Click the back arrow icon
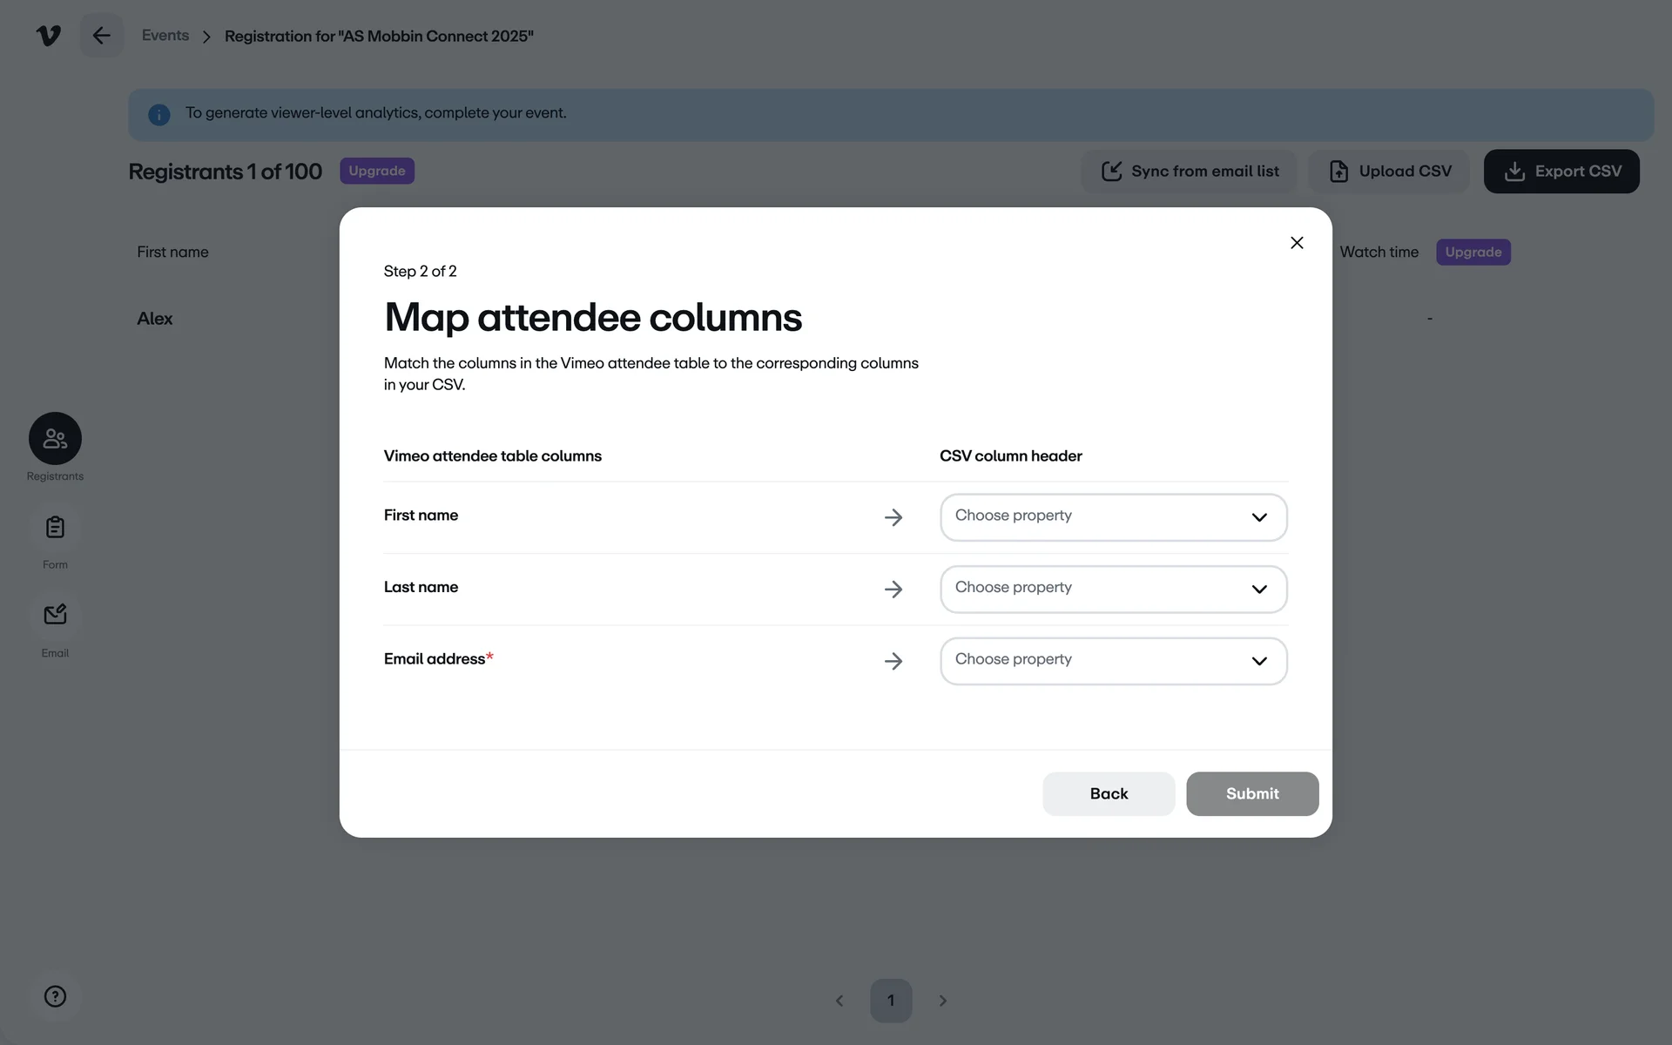1672x1045 pixels. coord(102,36)
